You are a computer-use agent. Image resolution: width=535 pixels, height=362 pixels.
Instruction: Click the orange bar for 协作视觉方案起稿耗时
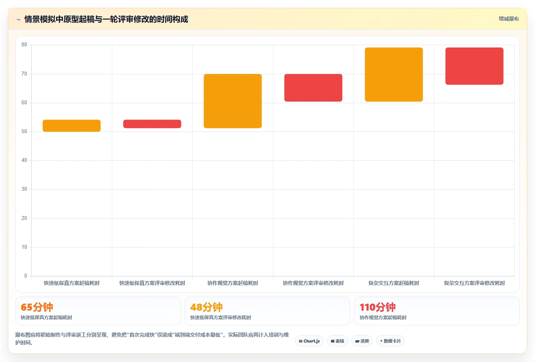point(233,101)
